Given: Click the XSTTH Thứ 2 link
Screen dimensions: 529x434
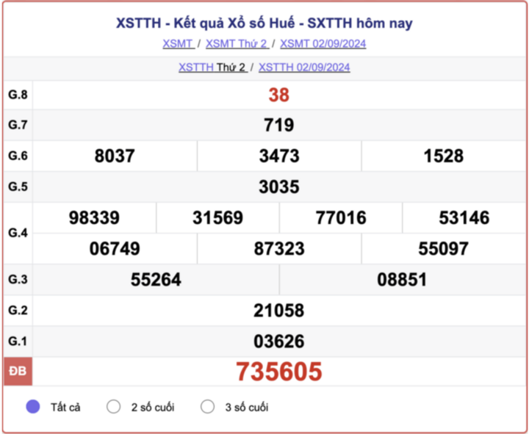Looking at the screenshot, I should pos(212,68).
